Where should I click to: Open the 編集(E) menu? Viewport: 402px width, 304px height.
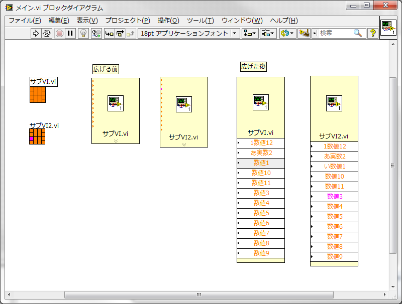[x=59, y=21]
